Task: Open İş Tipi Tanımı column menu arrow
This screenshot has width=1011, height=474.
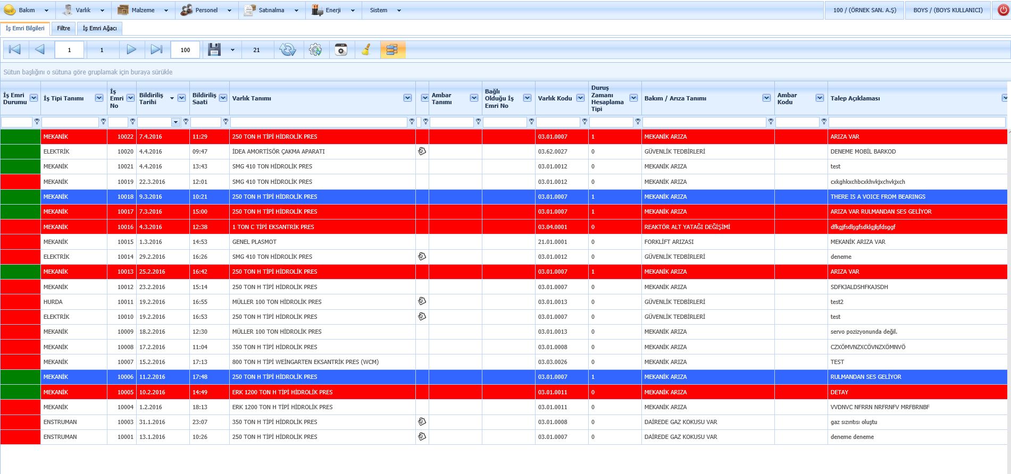Action: [99, 98]
